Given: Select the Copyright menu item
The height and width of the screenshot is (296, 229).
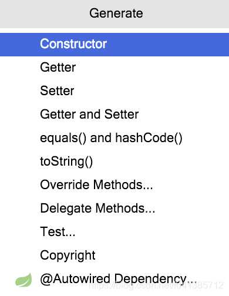Looking at the screenshot, I should 114,255.
